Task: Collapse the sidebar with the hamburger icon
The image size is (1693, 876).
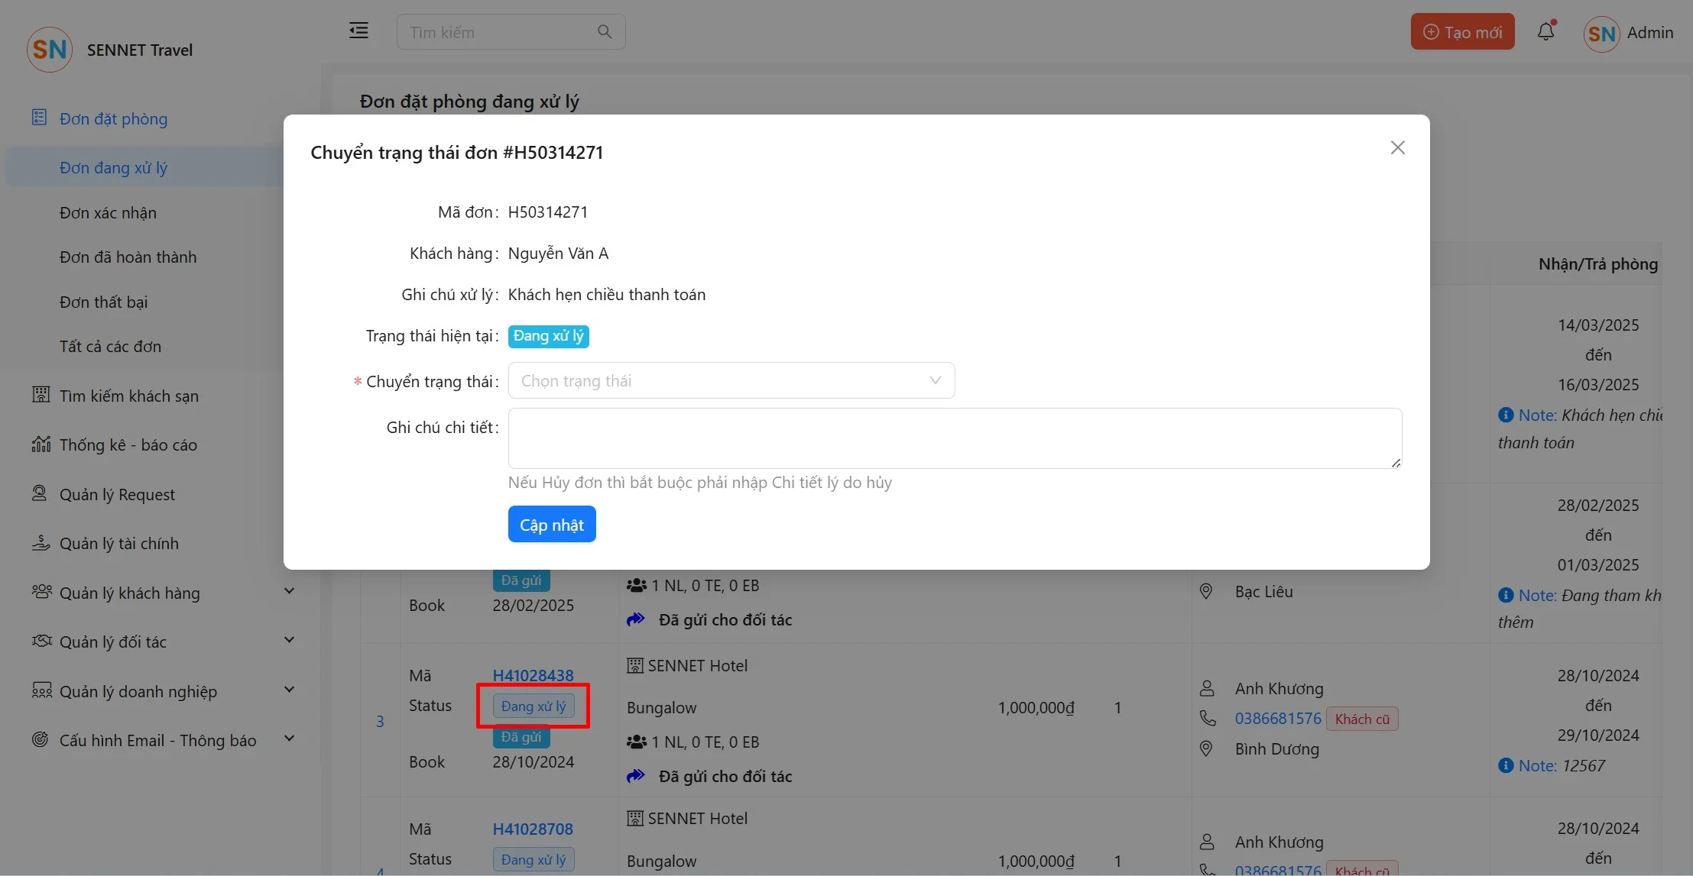Action: [x=358, y=31]
